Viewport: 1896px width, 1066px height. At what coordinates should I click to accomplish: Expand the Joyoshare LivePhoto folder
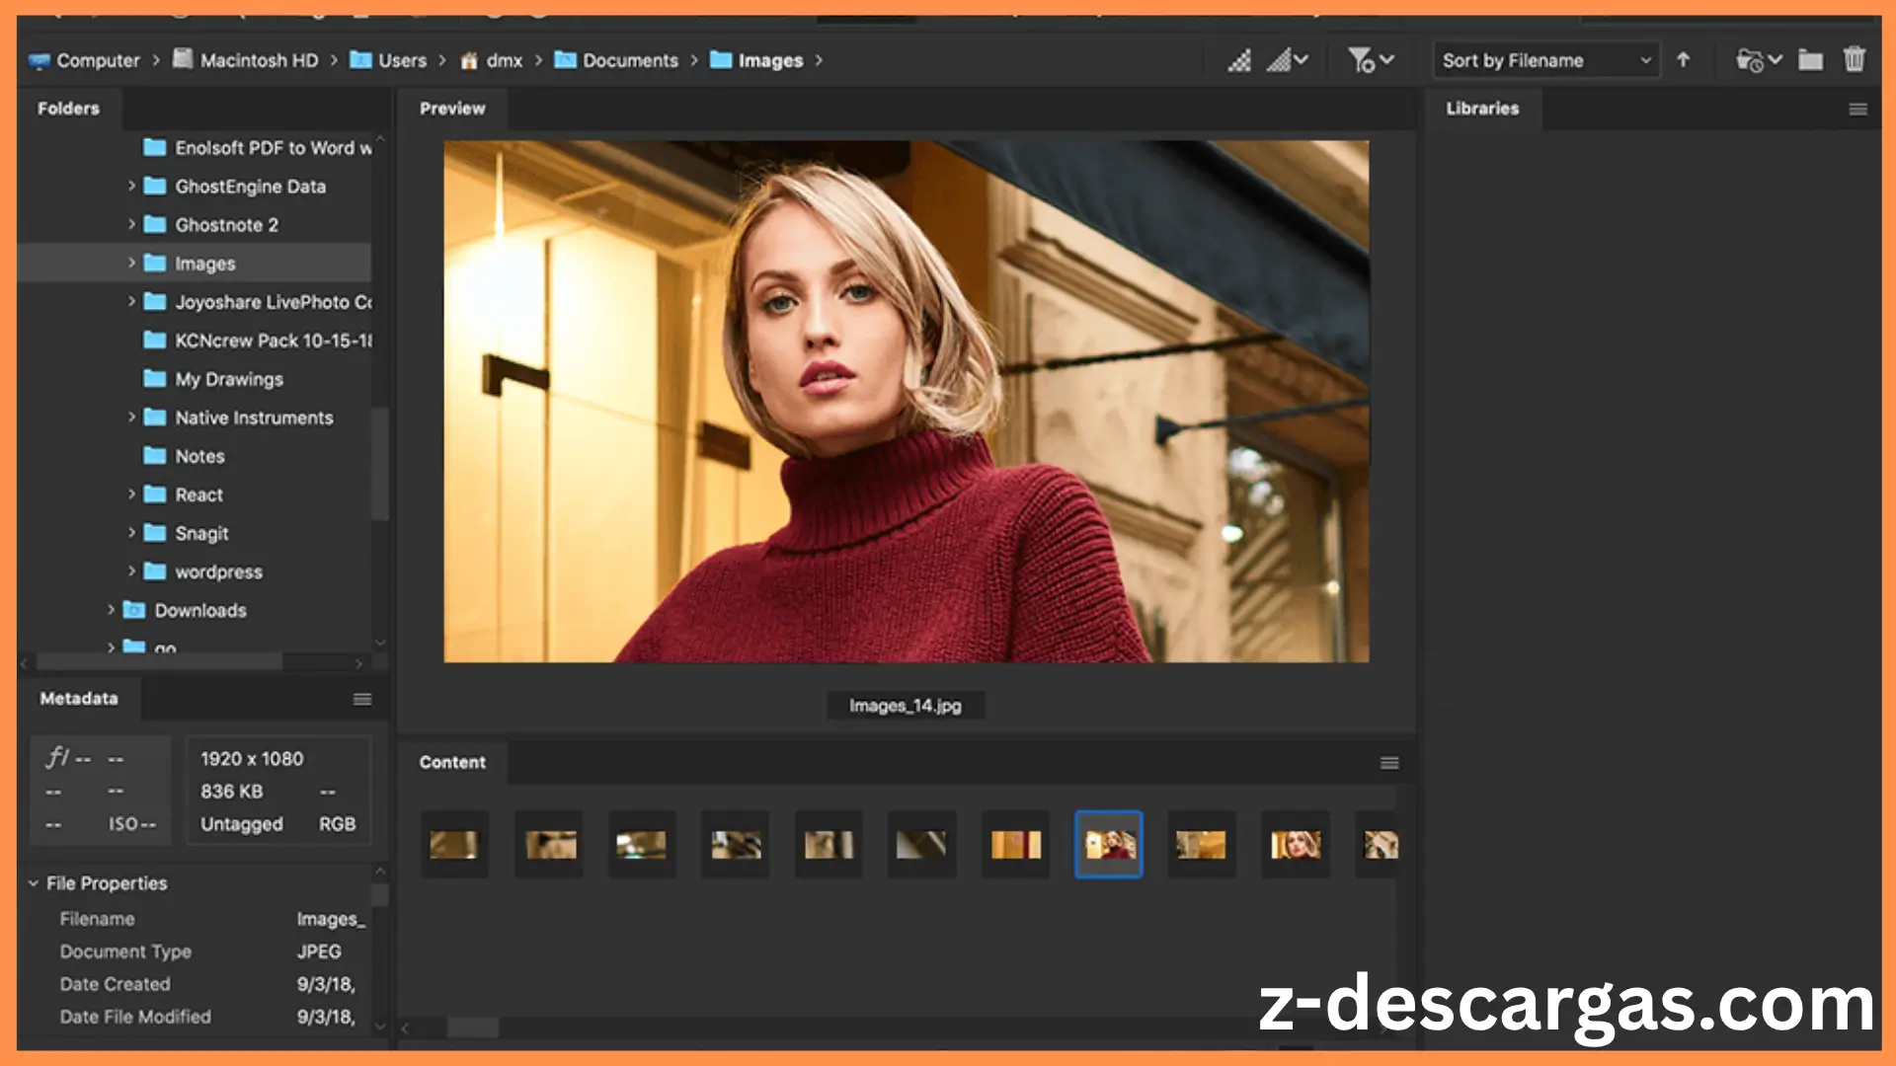pyautogui.click(x=131, y=301)
